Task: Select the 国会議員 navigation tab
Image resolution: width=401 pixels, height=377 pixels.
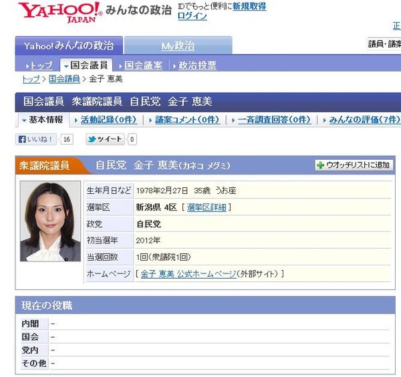Action: [x=86, y=66]
